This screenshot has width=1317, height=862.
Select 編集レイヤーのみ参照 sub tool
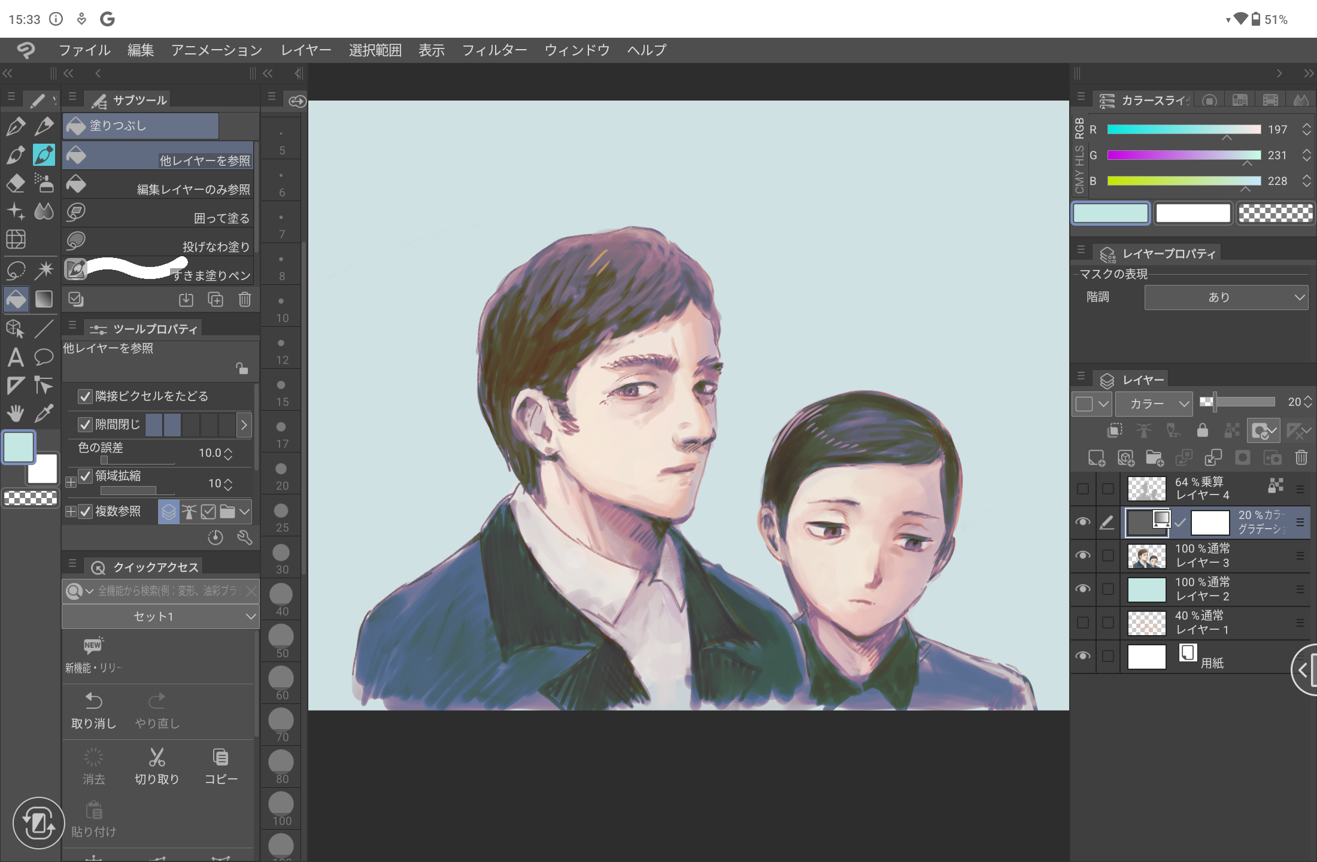(158, 184)
